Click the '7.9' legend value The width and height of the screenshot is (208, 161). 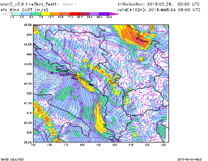41,17
